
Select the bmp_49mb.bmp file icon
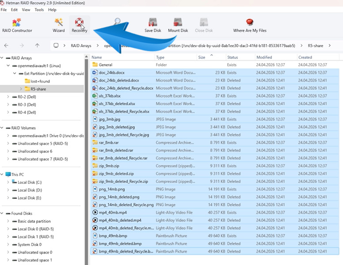coord(95,236)
